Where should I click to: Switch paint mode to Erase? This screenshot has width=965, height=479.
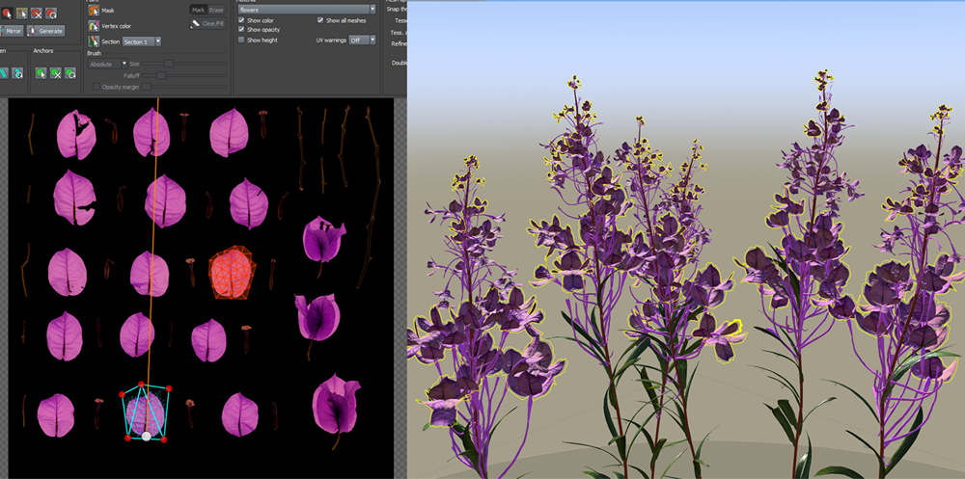217,10
